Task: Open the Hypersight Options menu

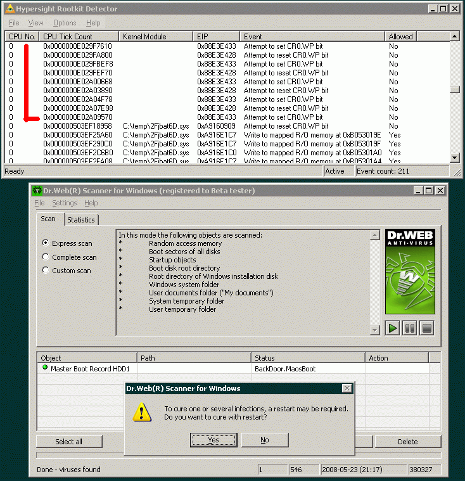Action: (65, 23)
